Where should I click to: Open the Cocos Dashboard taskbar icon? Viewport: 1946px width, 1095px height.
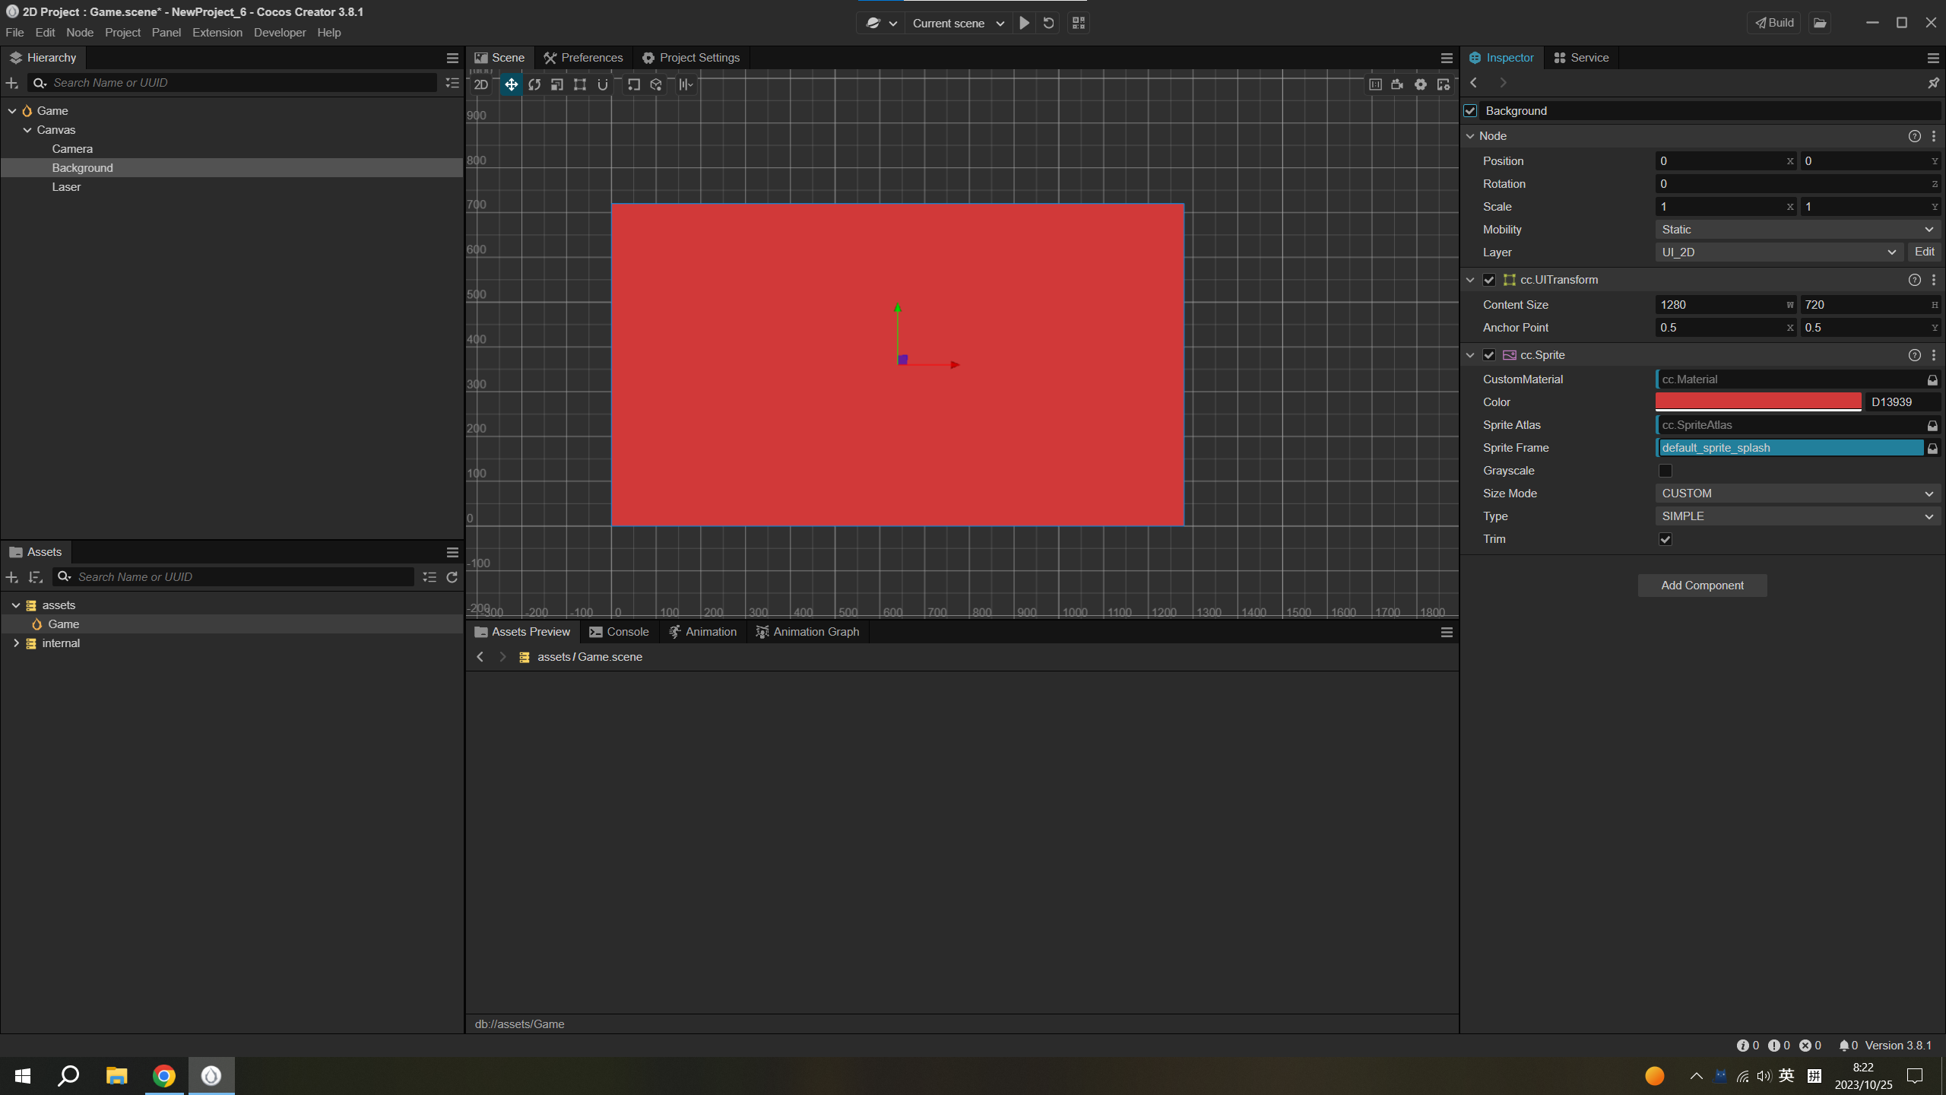pyautogui.click(x=211, y=1075)
